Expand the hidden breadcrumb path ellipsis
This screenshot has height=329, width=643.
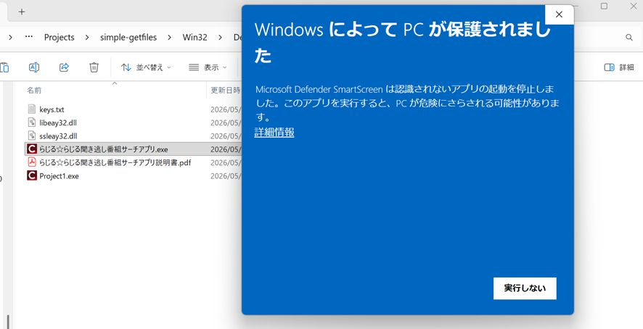(x=29, y=37)
